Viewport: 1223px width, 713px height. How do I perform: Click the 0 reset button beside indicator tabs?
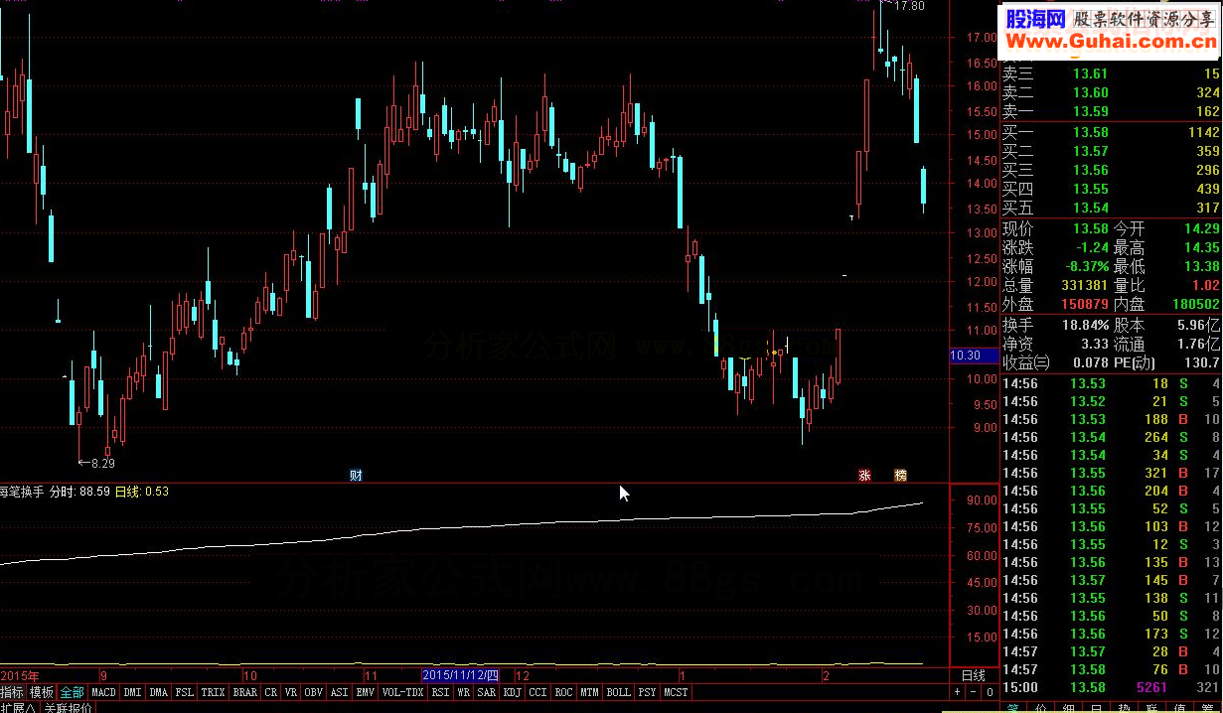990,692
